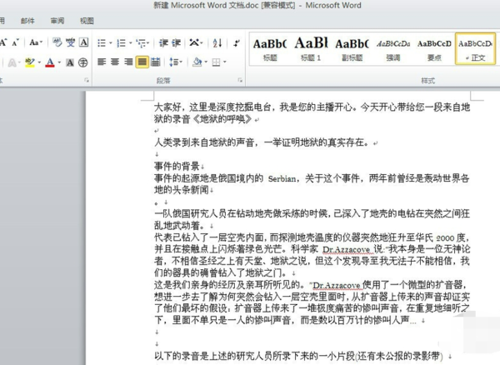Viewport: 500px width, 365px height.
Task: Apply the 要点 style
Action: pyautogui.click(x=434, y=49)
